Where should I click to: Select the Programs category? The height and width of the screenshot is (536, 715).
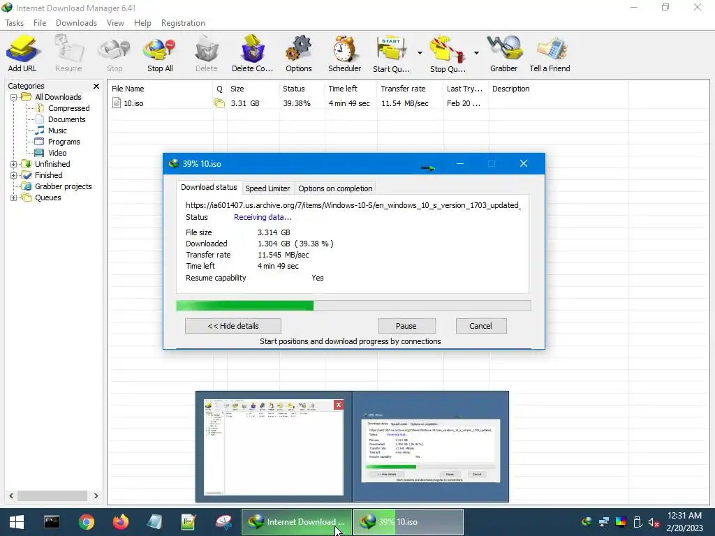[x=64, y=142]
